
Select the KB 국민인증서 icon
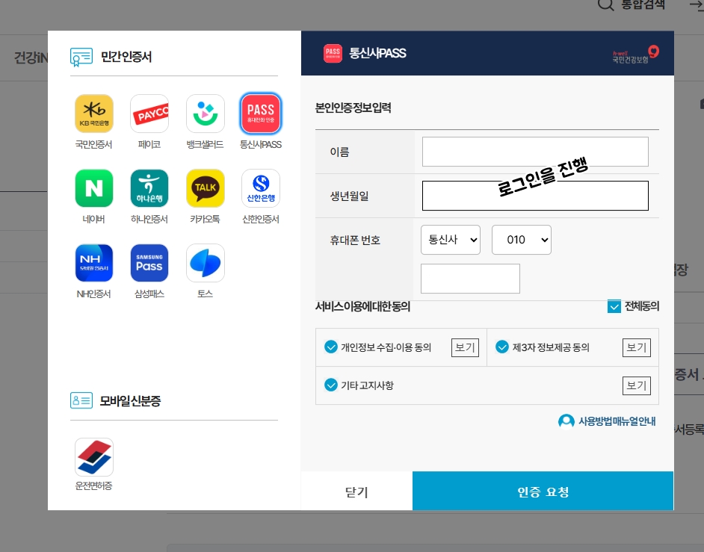click(94, 114)
